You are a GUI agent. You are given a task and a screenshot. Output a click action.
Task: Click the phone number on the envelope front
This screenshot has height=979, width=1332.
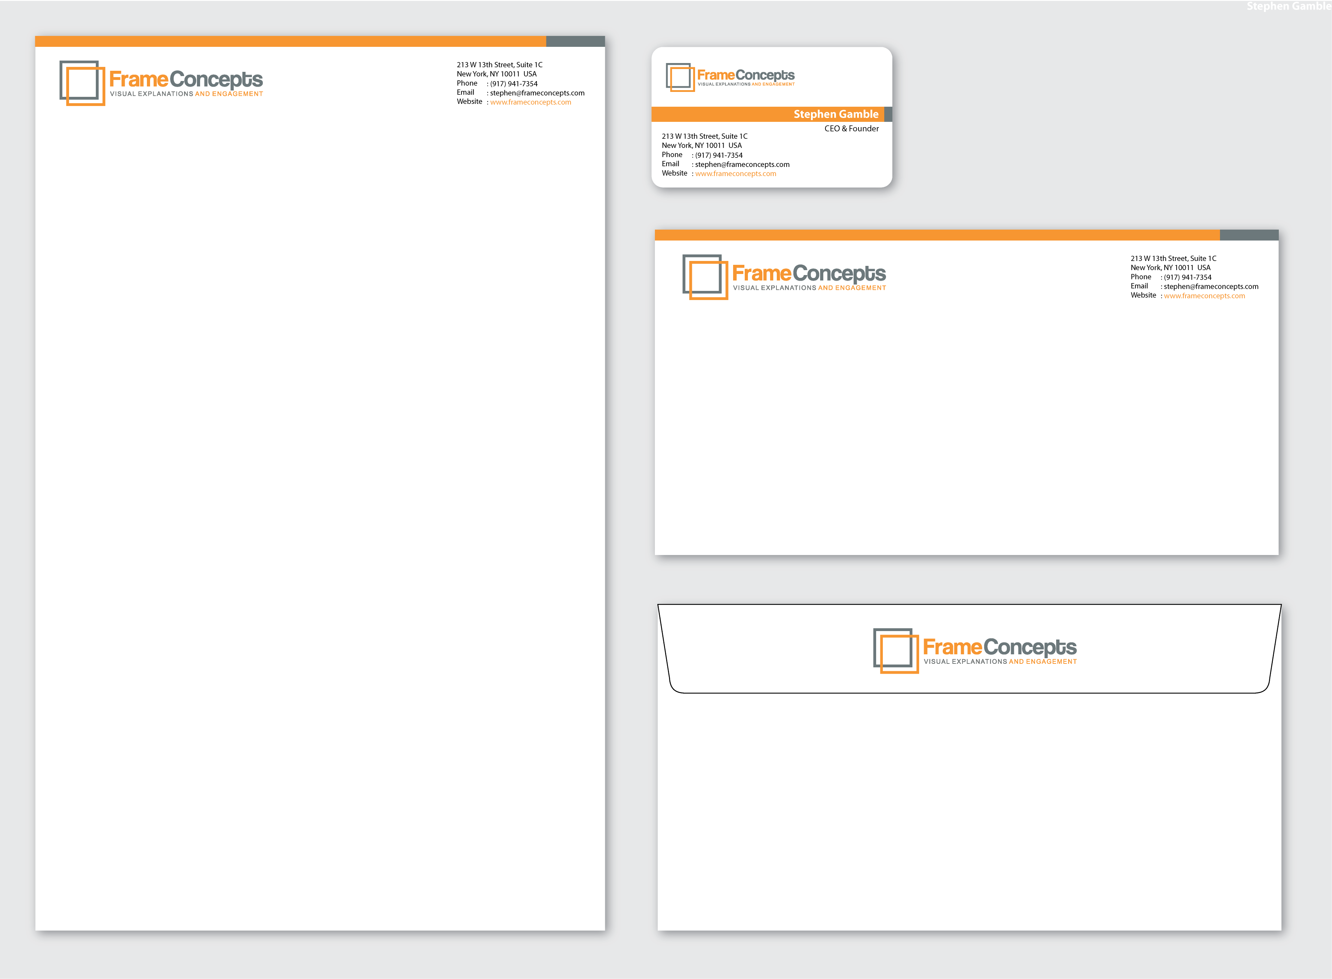click(1187, 278)
